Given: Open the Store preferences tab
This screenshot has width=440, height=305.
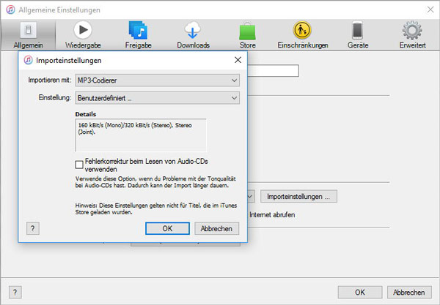Looking at the screenshot, I should pos(248,35).
